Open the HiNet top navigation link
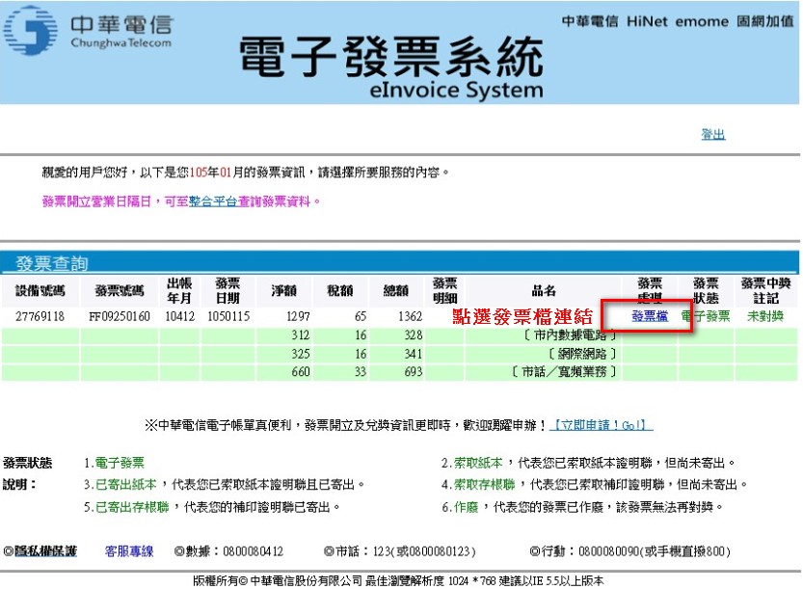 pos(647,21)
